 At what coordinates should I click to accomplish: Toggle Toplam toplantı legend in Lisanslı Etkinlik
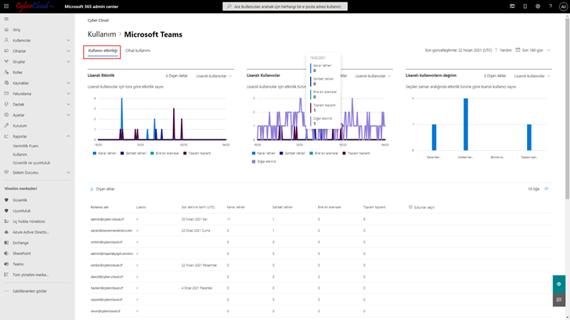tap(197, 153)
